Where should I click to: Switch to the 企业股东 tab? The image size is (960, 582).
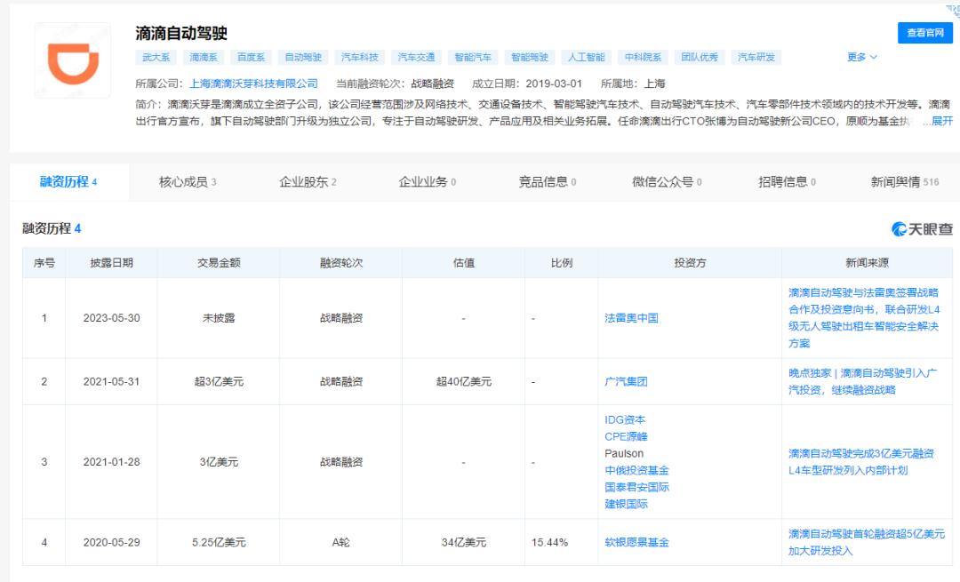pos(308,182)
